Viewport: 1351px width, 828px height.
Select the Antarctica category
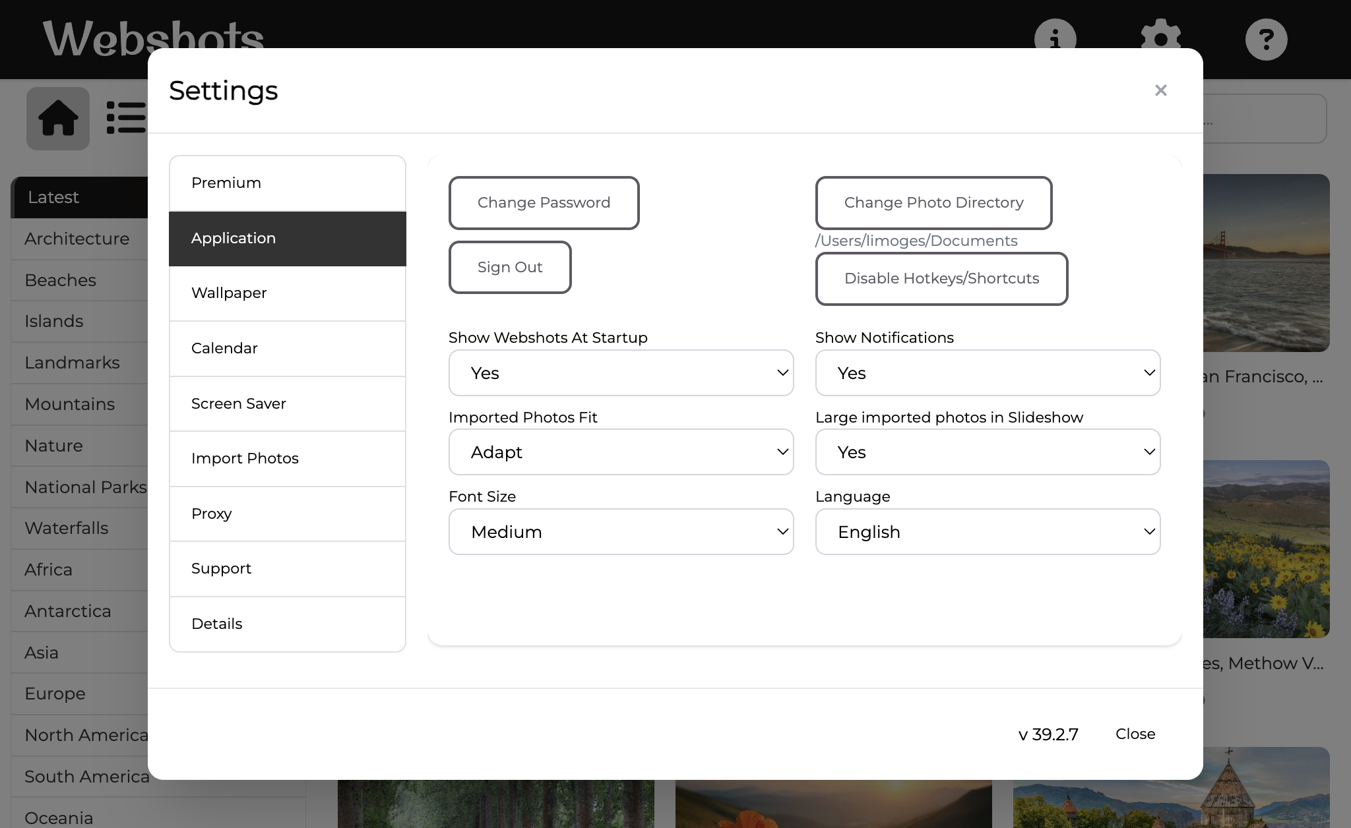point(79,611)
